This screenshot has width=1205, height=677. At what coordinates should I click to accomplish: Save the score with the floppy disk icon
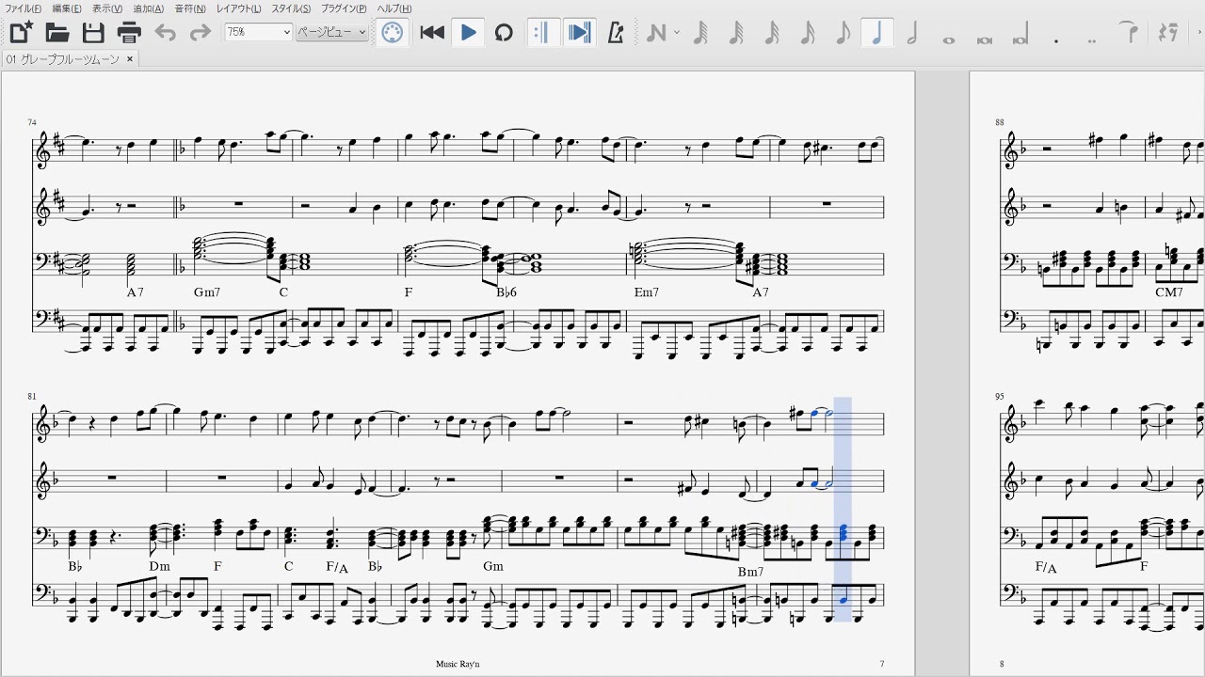[93, 33]
